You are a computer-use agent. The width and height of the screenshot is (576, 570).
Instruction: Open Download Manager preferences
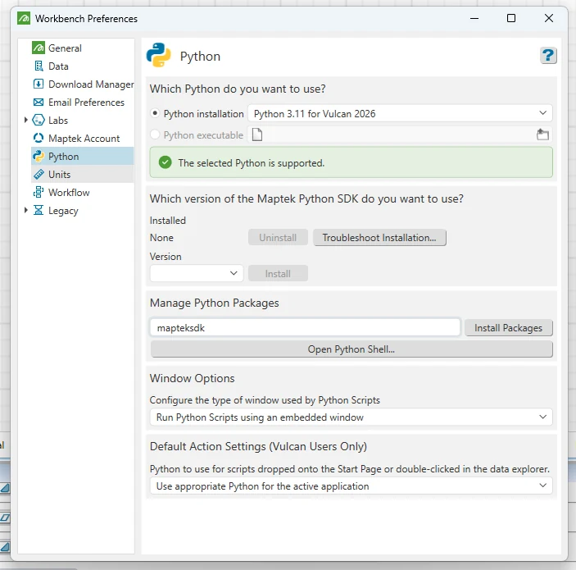click(91, 84)
